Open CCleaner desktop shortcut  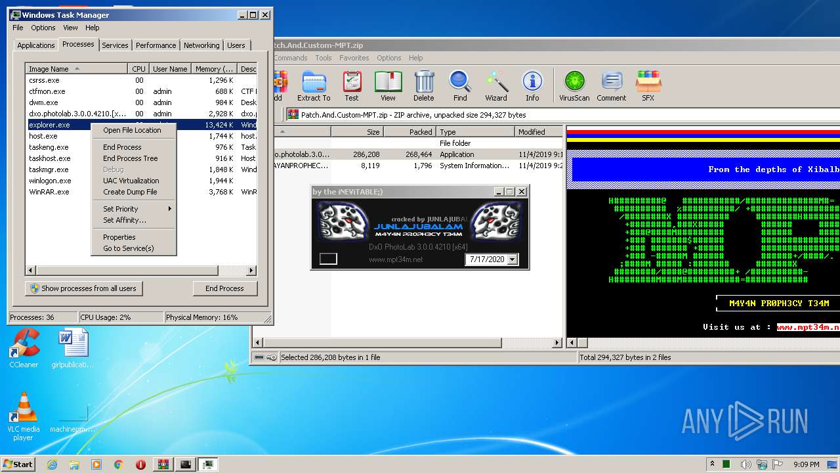[24, 349]
